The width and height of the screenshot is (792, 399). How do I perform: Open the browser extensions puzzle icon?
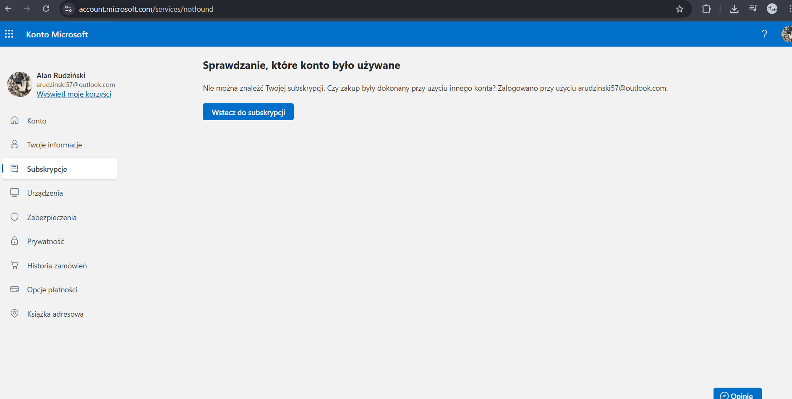tap(706, 9)
